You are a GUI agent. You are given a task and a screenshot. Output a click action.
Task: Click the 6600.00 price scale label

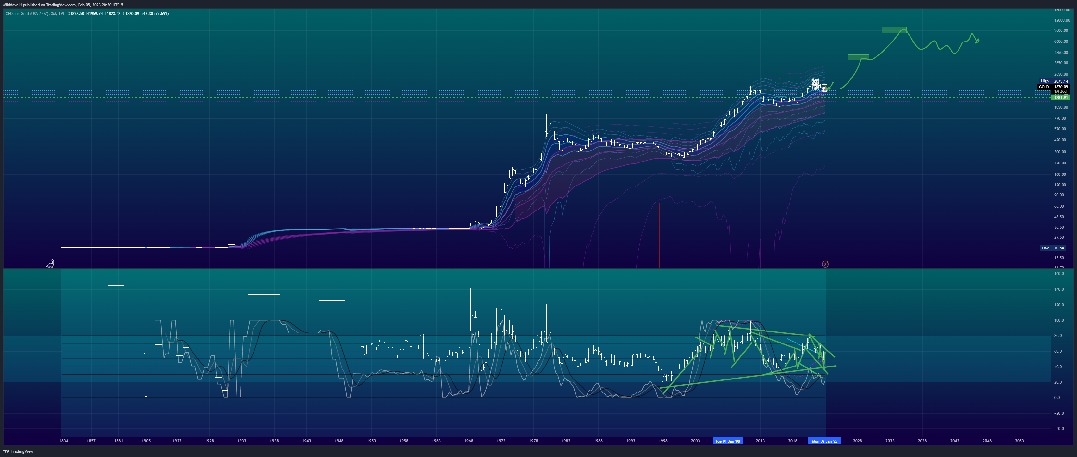tap(1061, 42)
